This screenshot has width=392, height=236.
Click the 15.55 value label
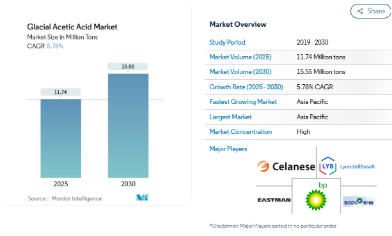click(x=128, y=67)
